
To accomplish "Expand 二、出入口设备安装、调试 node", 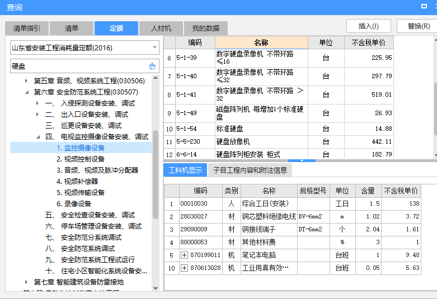I will click(37, 115).
